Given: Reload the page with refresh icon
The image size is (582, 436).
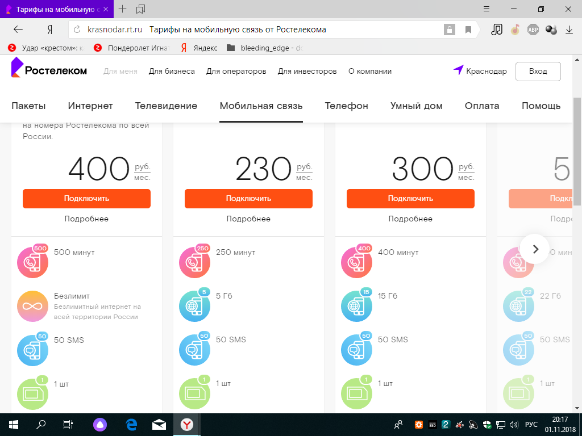Looking at the screenshot, I should (77, 30).
